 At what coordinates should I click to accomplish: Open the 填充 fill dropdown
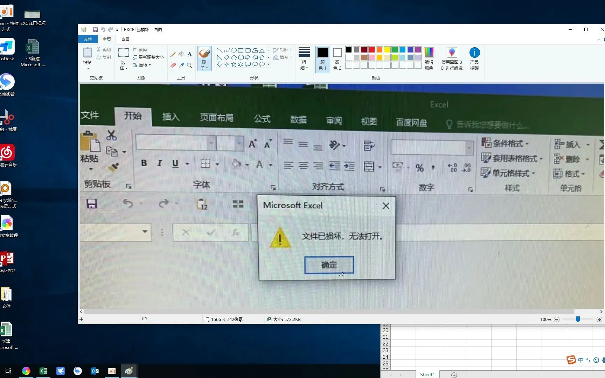point(283,57)
